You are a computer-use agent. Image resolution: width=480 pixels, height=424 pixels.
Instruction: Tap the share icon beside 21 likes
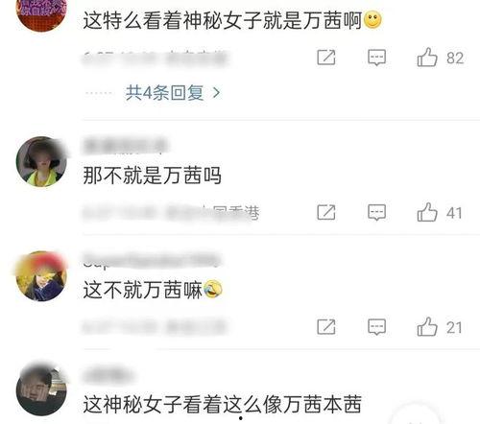326,327
